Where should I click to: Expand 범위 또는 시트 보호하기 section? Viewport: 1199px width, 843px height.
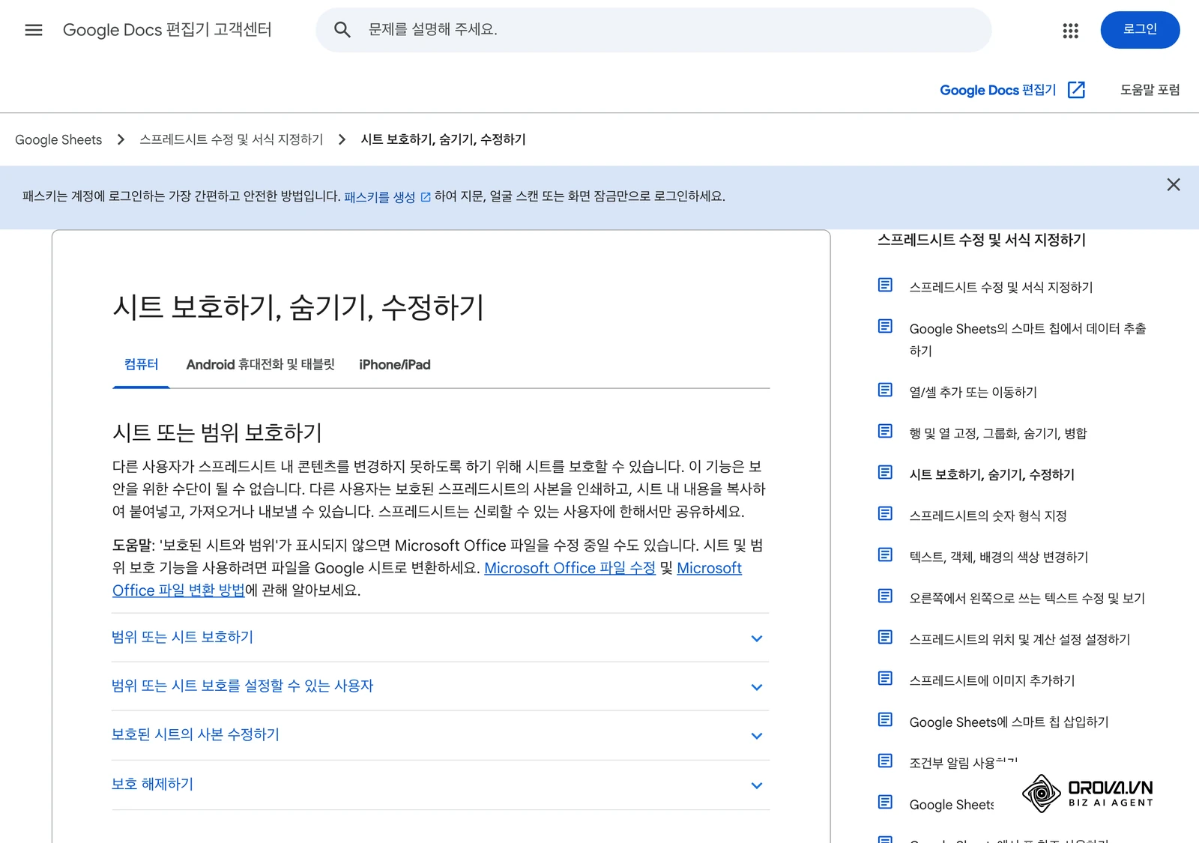pos(441,638)
